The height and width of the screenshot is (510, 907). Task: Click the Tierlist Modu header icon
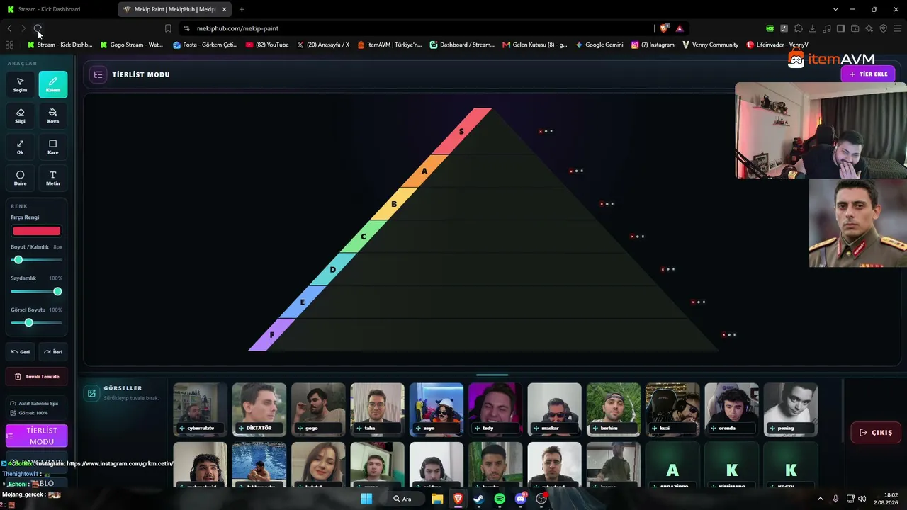pyautogui.click(x=98, y=74)
